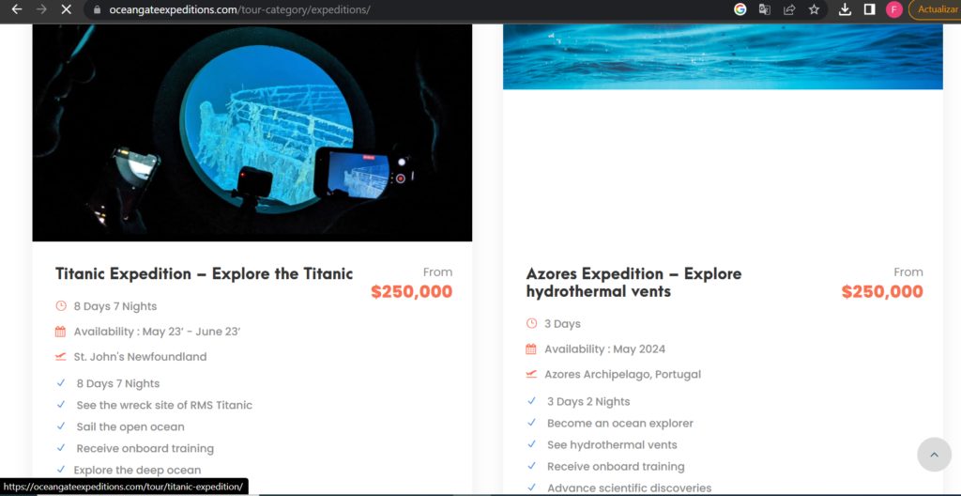The height and width of the screenshot is (496, 961).
Task: Open the browser downloads icon
Action: pyautogui.click(x=845, y=9)
